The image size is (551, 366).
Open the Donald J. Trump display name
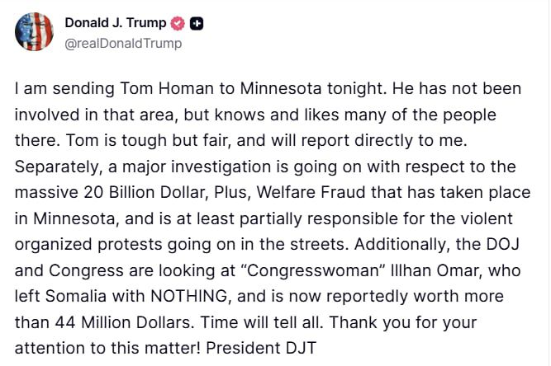(x=116, y=23)
